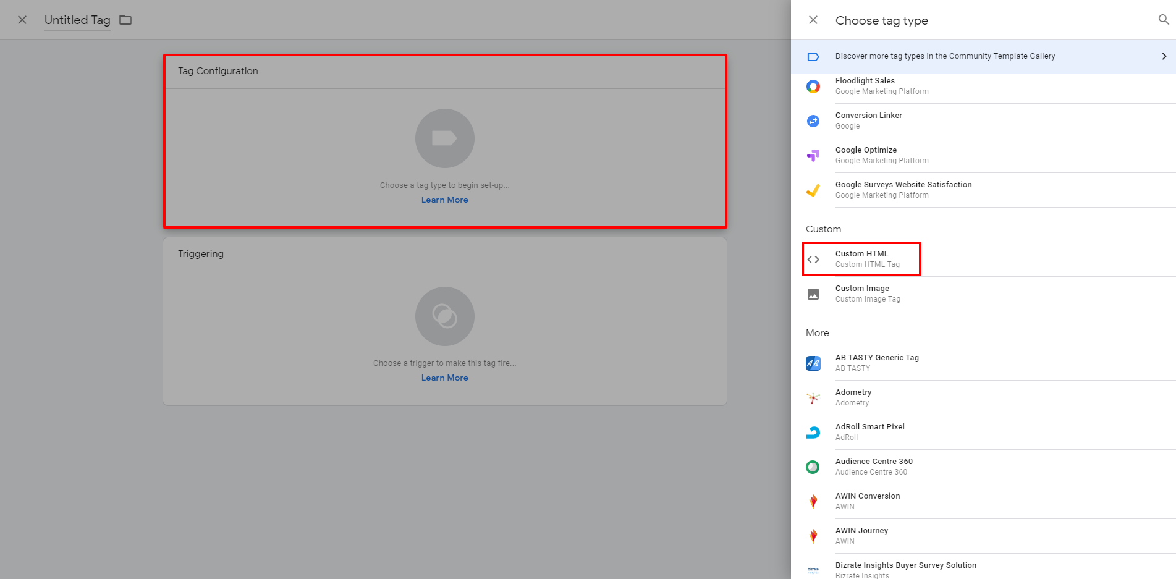This screenshot has width=1176, height=579.
Task: Click the AdRoll Smart Pixel icon
Action: [813, 432]
